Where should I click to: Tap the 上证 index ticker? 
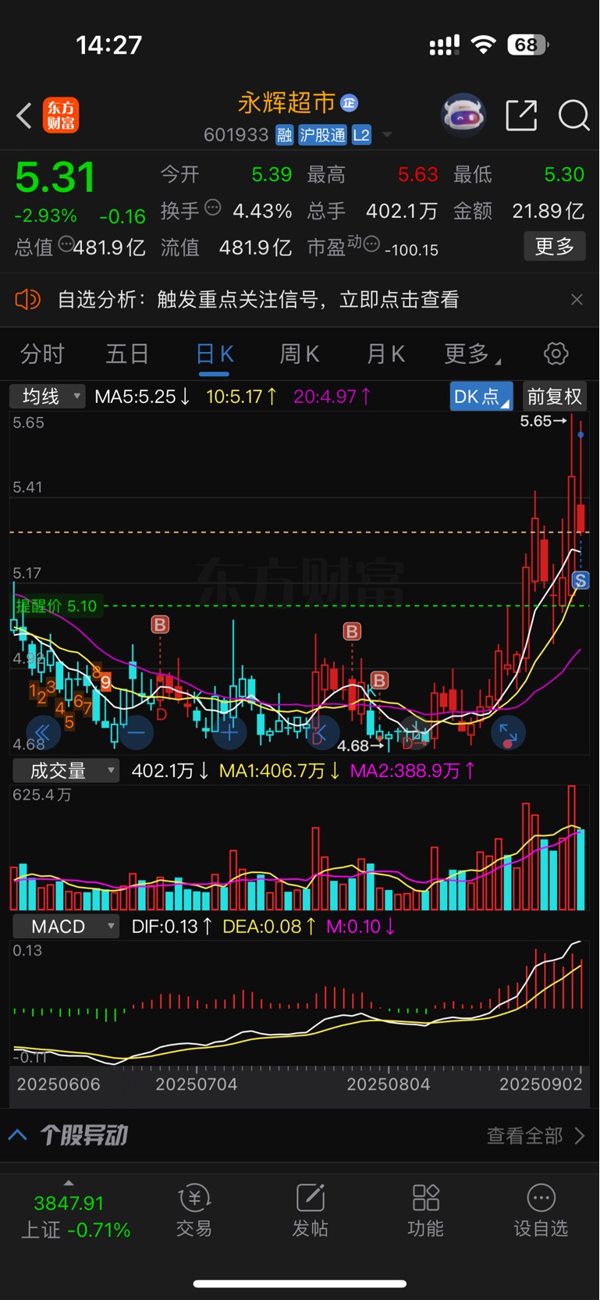click(x=75, y=1216)
